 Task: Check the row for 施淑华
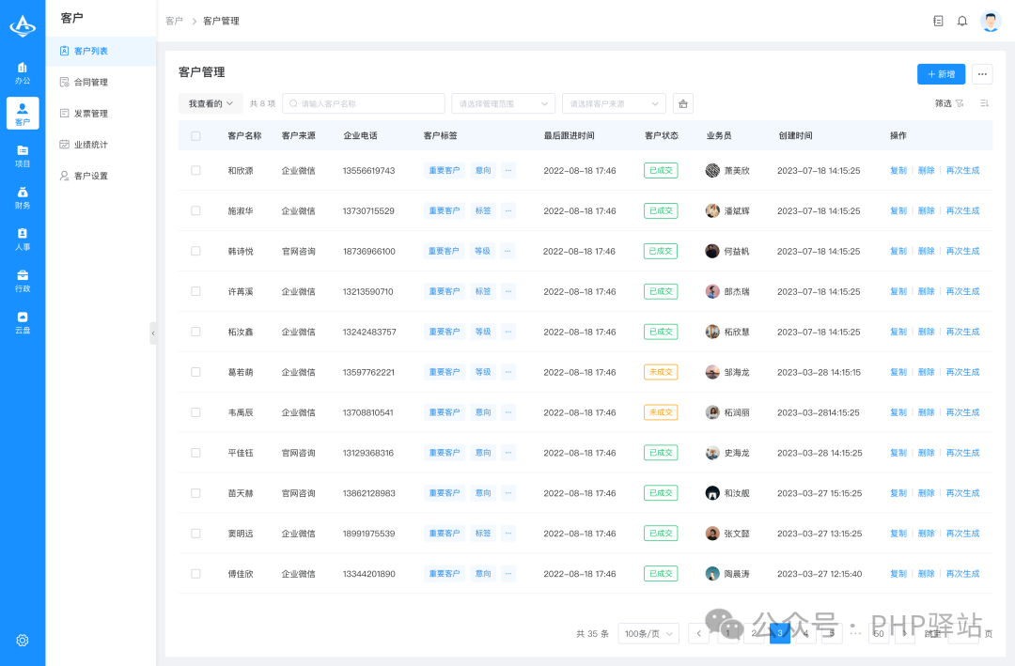click(195, 210)
